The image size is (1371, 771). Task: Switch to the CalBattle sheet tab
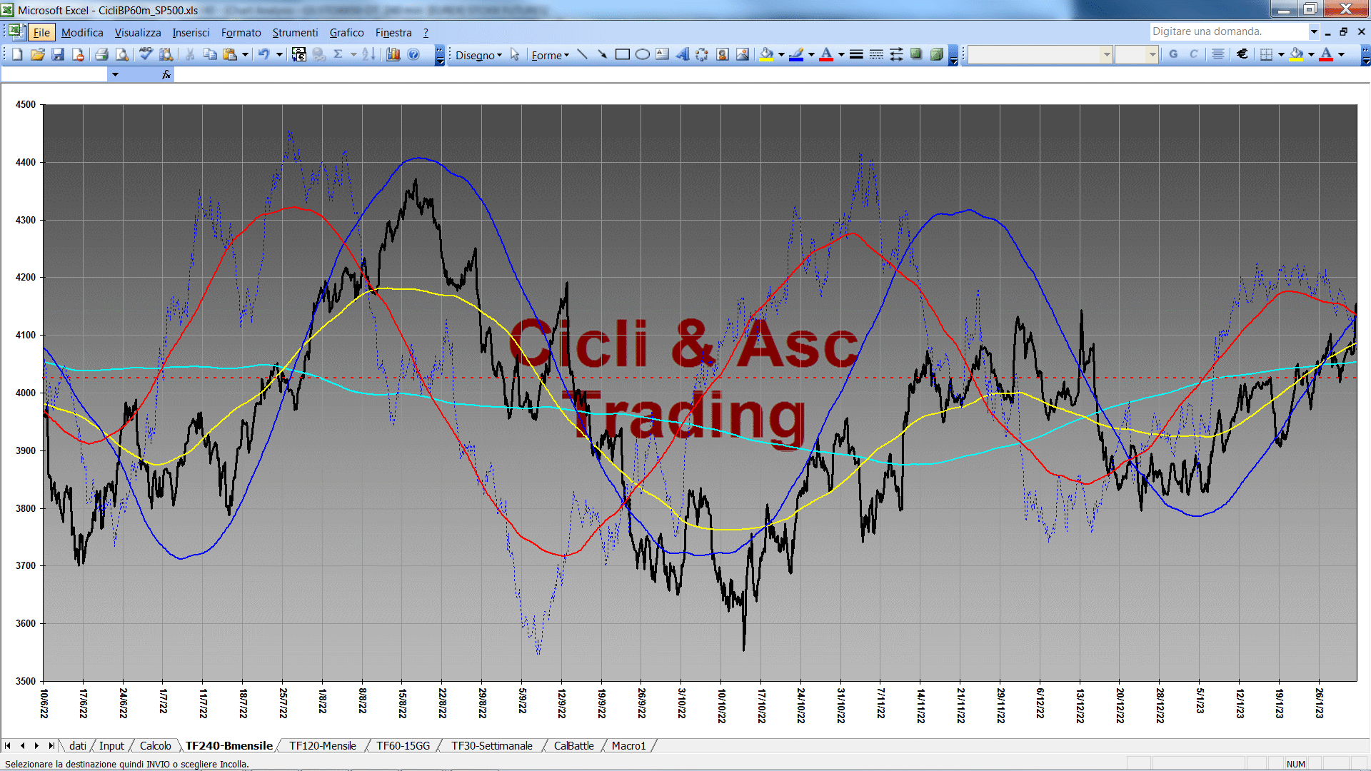click(573, 745)
